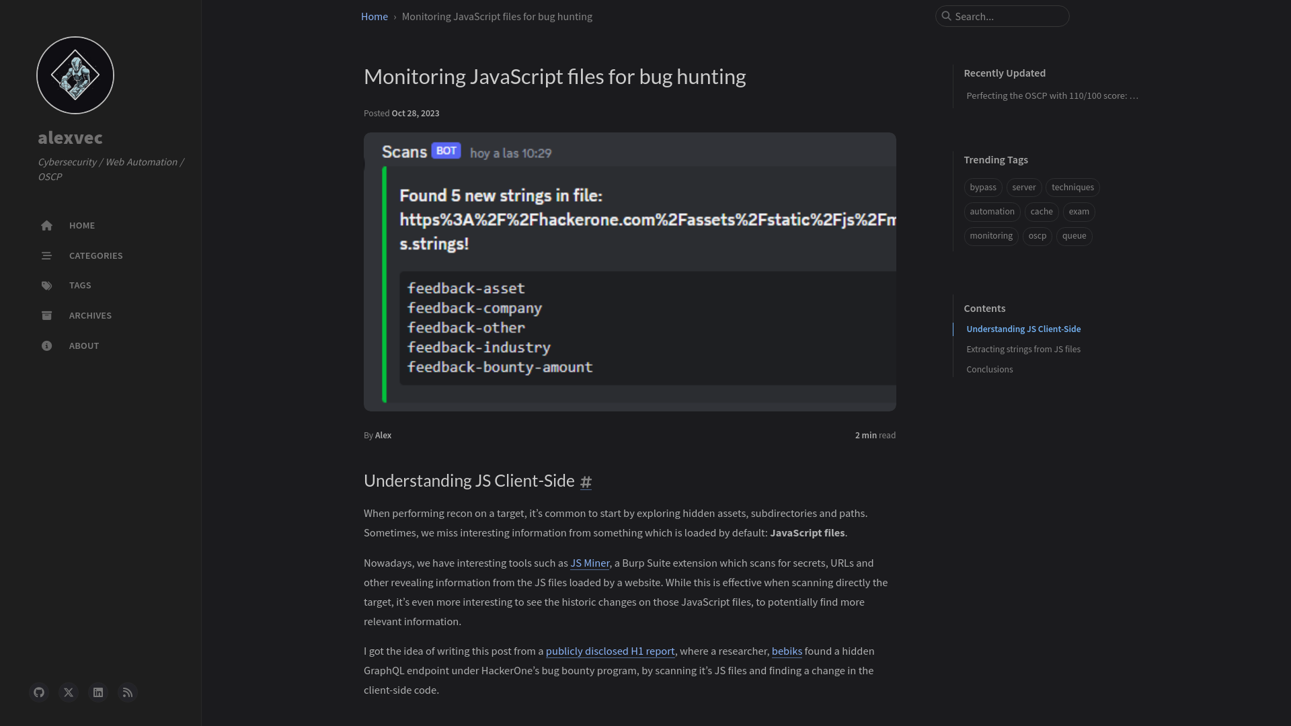
Task: Open the Recently Updated section
Action: click(1005, 72)
